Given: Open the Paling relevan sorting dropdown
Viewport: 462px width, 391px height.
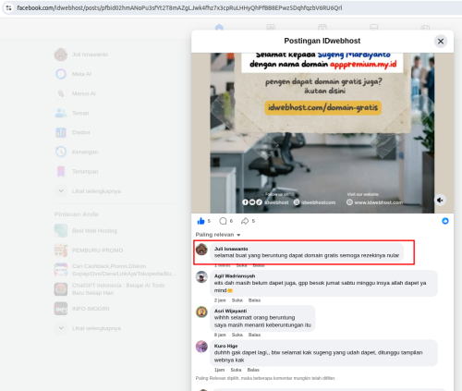Looking at the screenshot, I should point(218,235).
